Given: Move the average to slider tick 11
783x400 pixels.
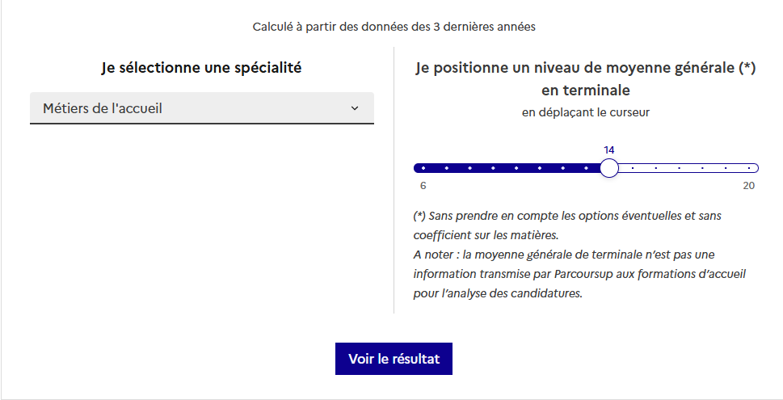Looking at the screenshot, I should [x=540, y=168].
